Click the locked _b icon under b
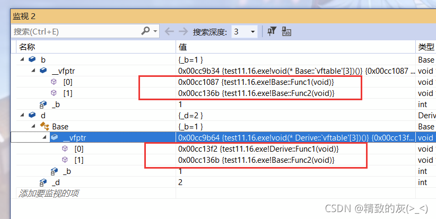This screenshot has width=436, height=219. (x=43, y=104)
